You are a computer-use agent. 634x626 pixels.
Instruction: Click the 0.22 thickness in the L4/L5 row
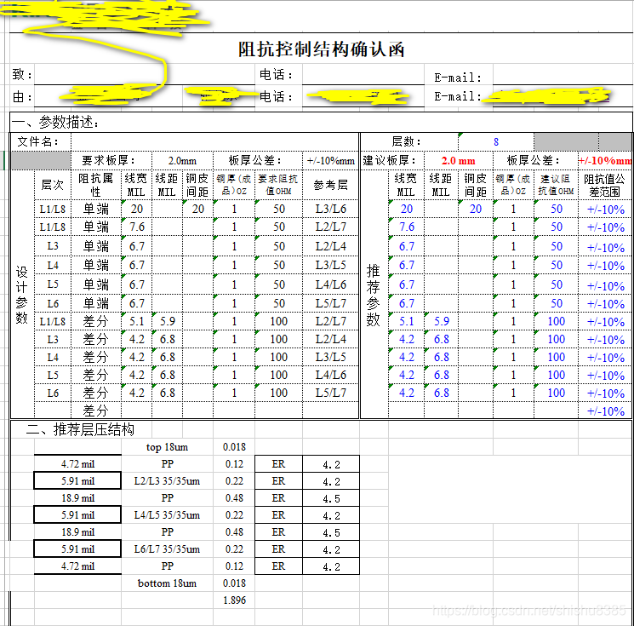(x=234, y=514)
